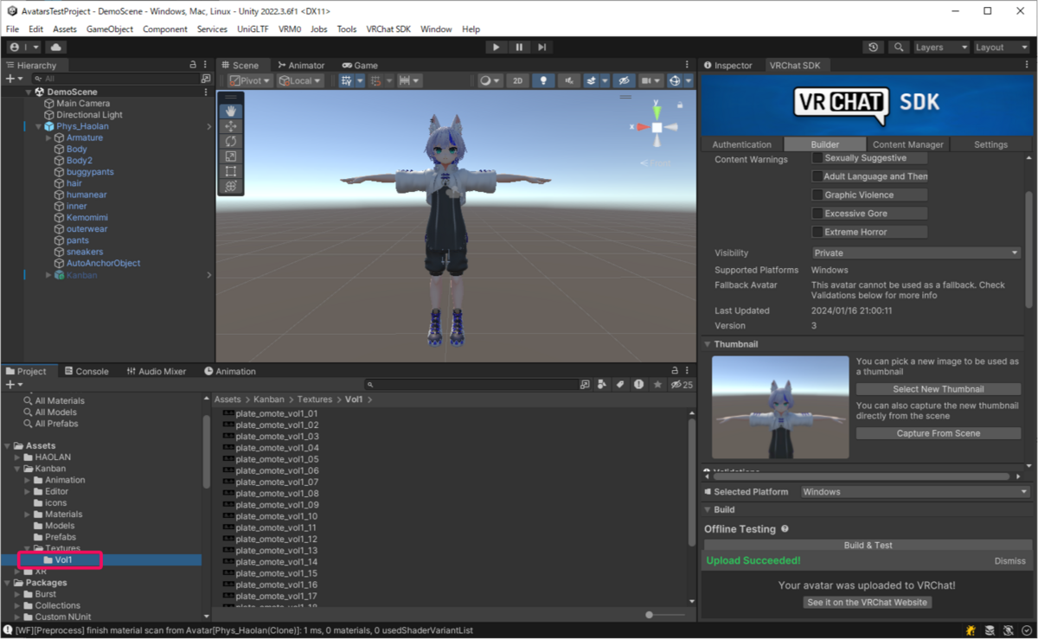This screenshot has height=639, width=1038.
Task: Open draw mode shading dropdown
Action: pos(490,80)
